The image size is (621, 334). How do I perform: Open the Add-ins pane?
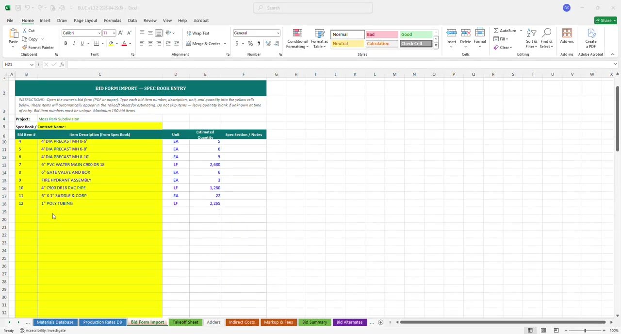pyautogui.click(x=567, y=36)
